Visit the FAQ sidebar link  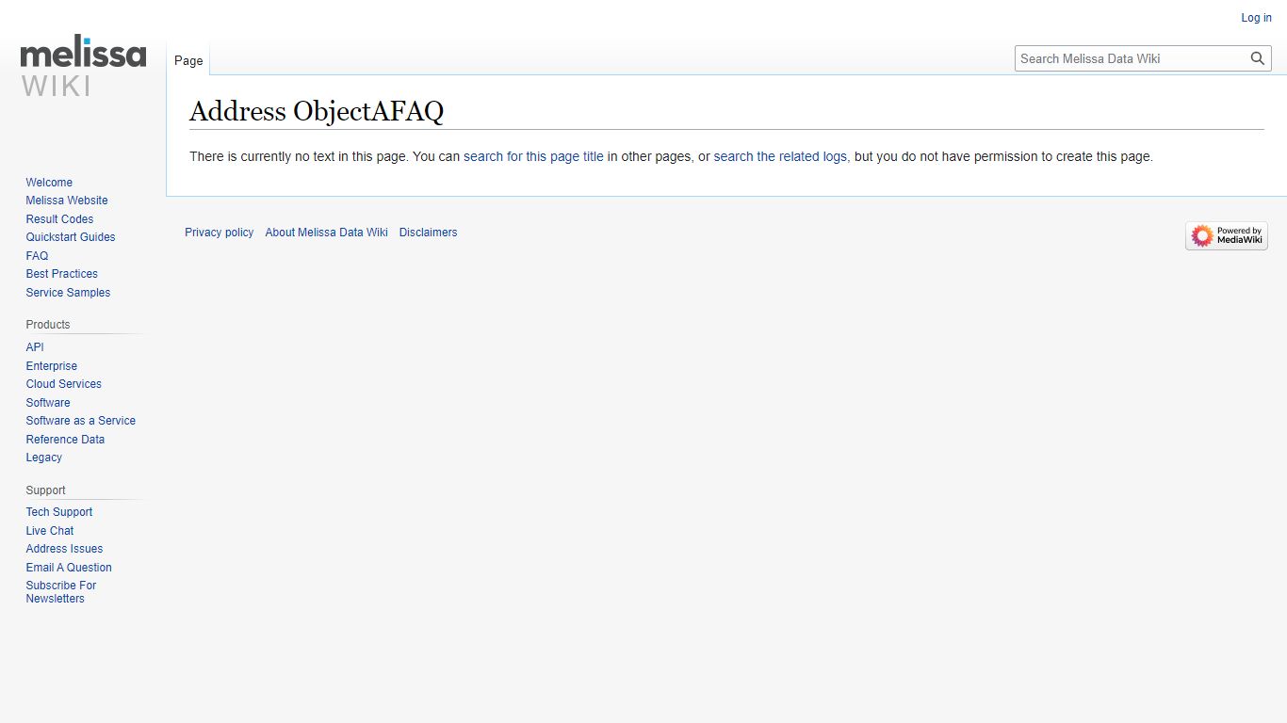37,256
